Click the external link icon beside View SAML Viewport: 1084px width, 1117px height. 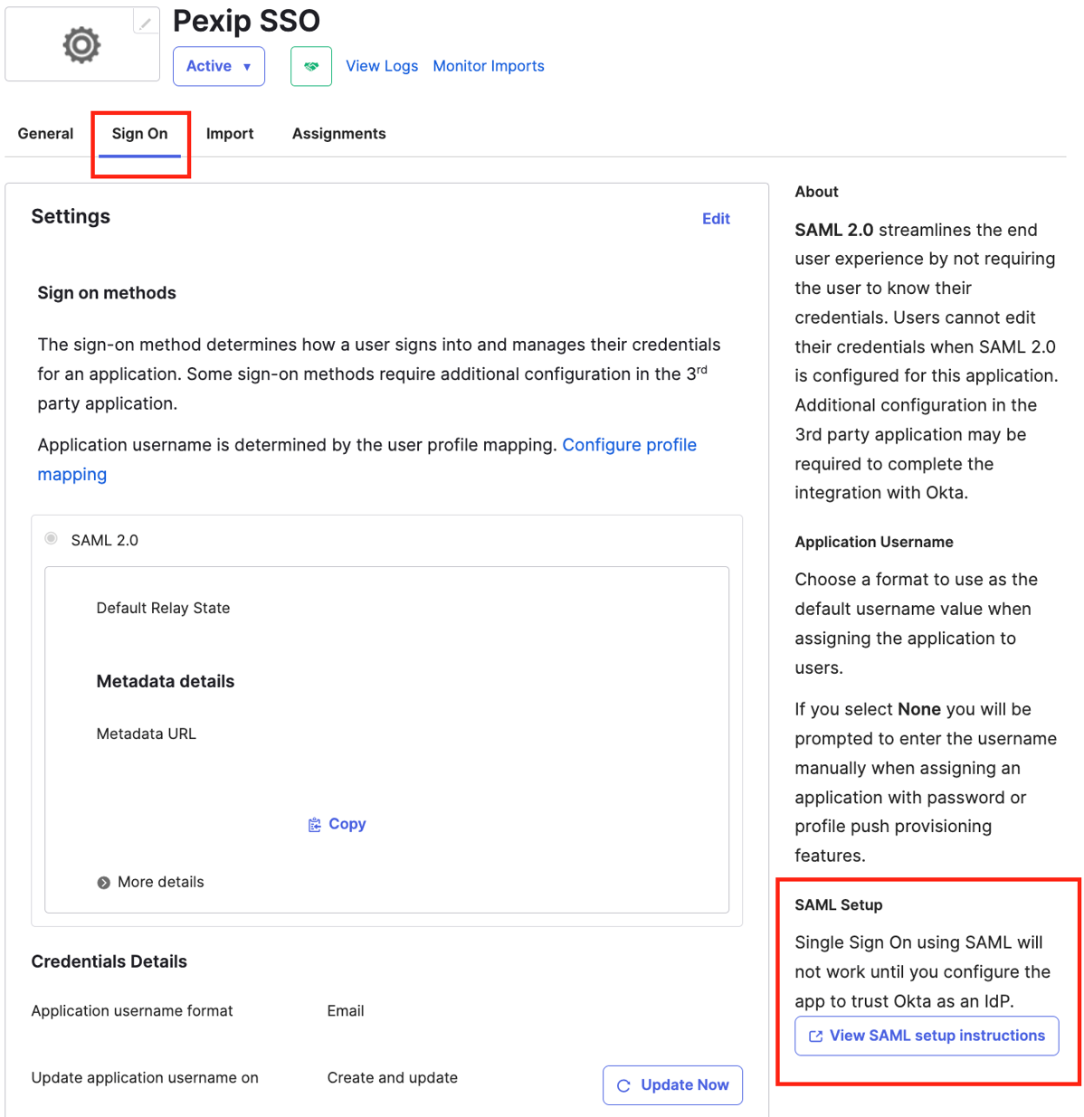coord(815,1037)
